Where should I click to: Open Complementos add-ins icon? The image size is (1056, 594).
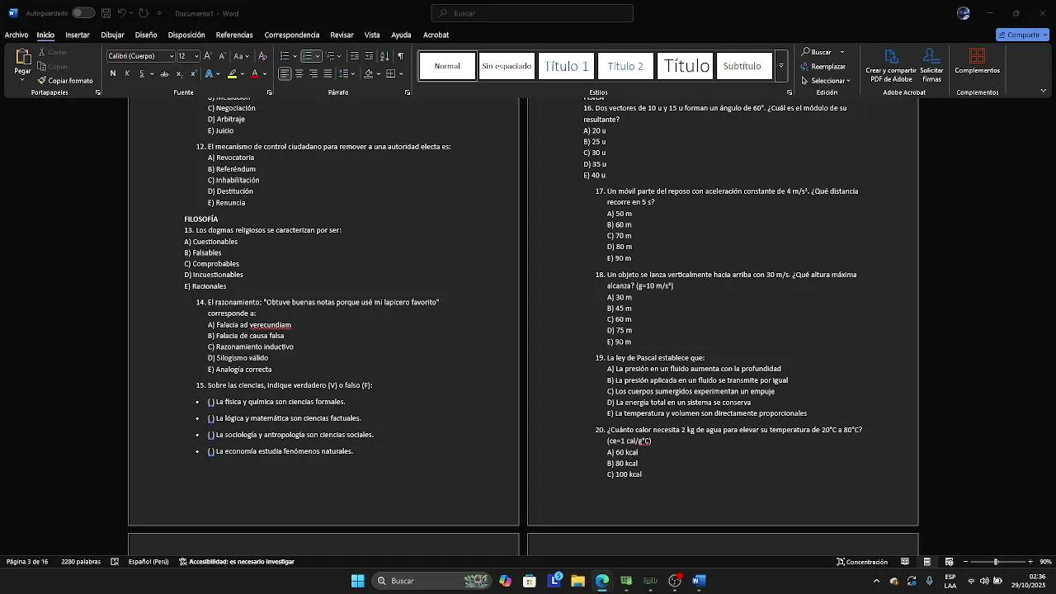pyautogui.click(x=978, y=62)
